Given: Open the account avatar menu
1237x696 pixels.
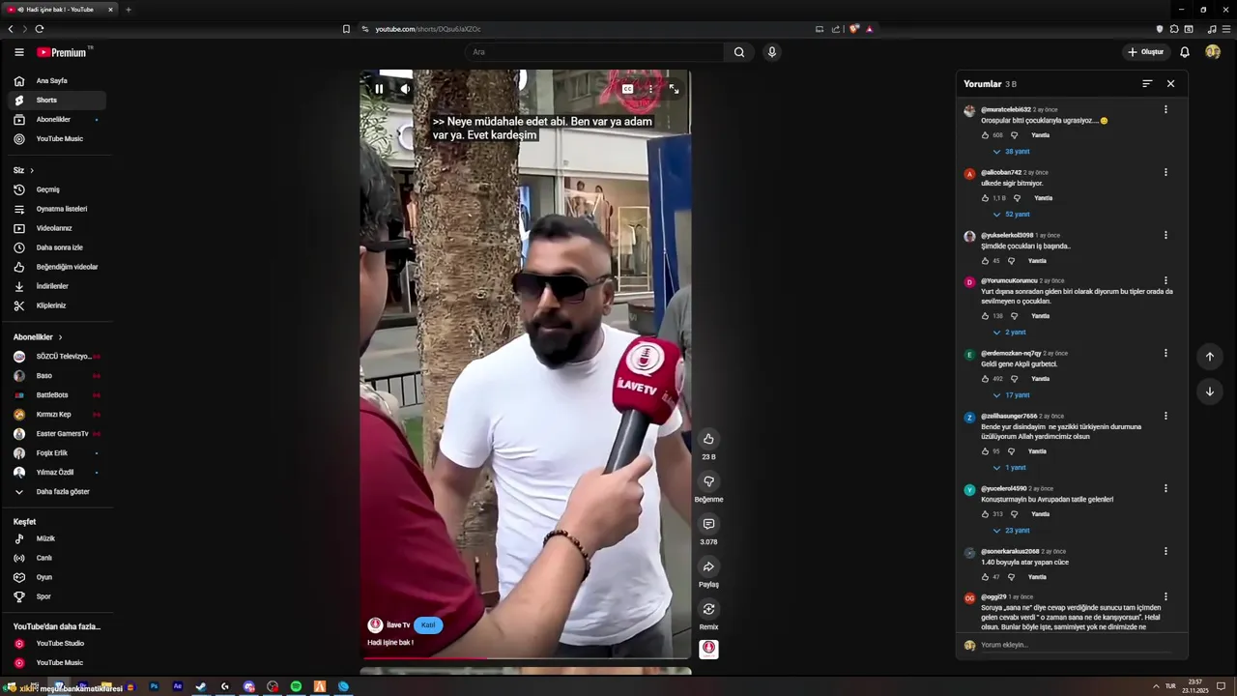Looking at the screenshot, I should click(1213, 52).
